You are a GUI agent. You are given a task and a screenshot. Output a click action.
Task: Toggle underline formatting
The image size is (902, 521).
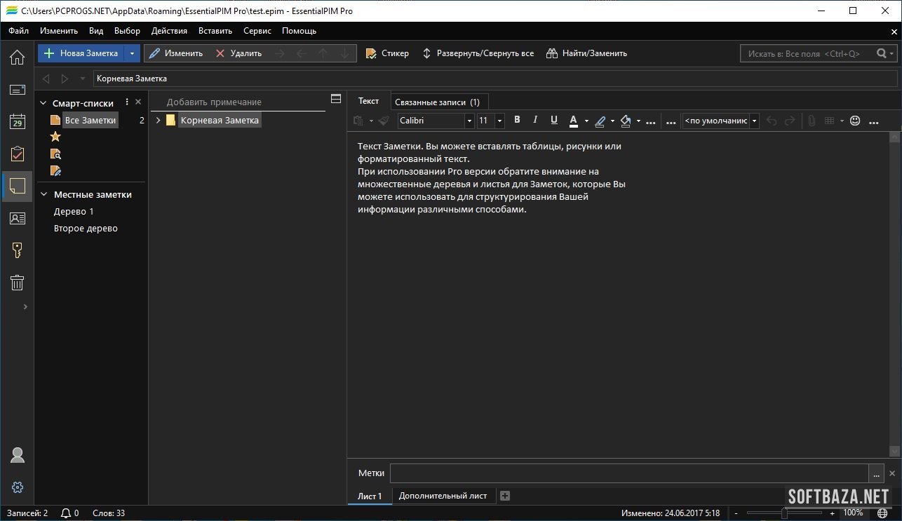tap(553, 120)
